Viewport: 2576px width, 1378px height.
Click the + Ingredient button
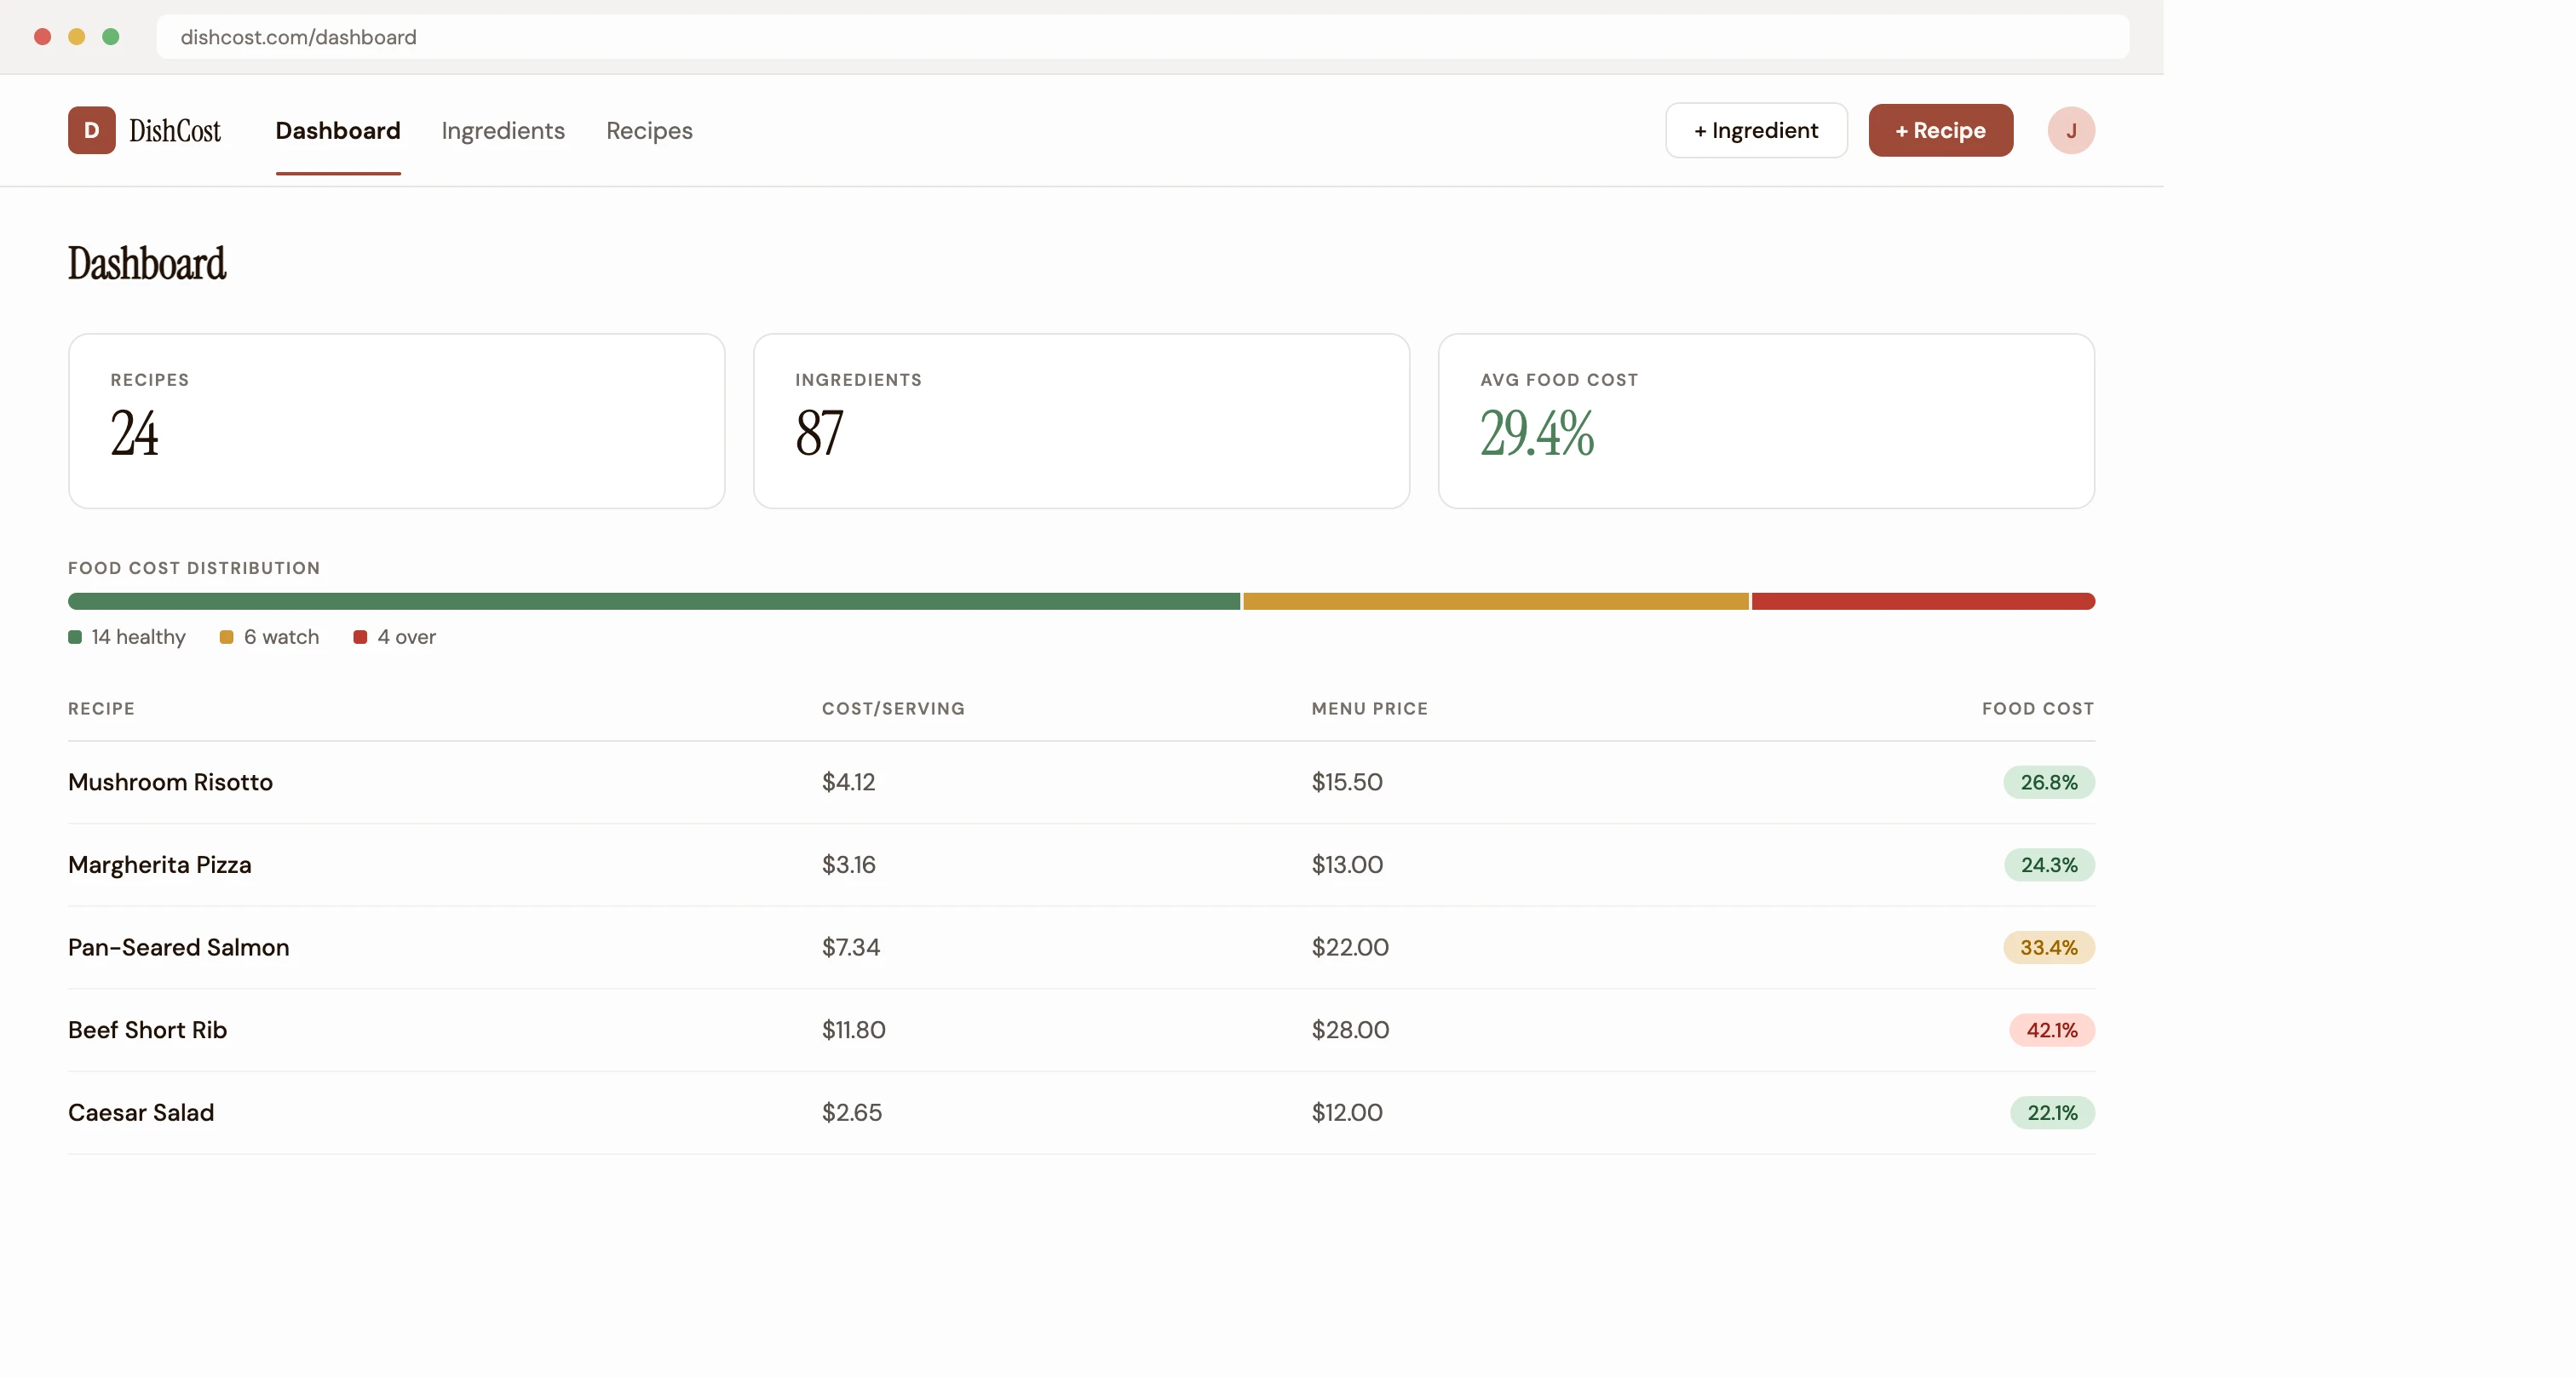pyautogui.click(x=1755, y=130)
